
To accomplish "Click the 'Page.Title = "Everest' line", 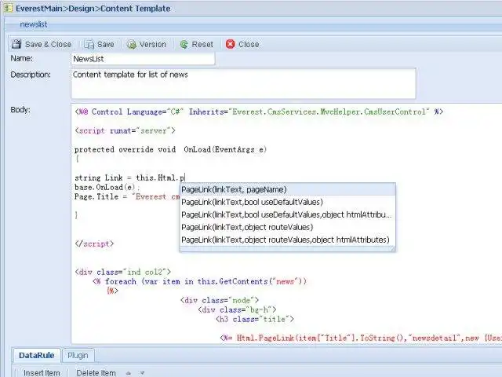I will 127,196.
